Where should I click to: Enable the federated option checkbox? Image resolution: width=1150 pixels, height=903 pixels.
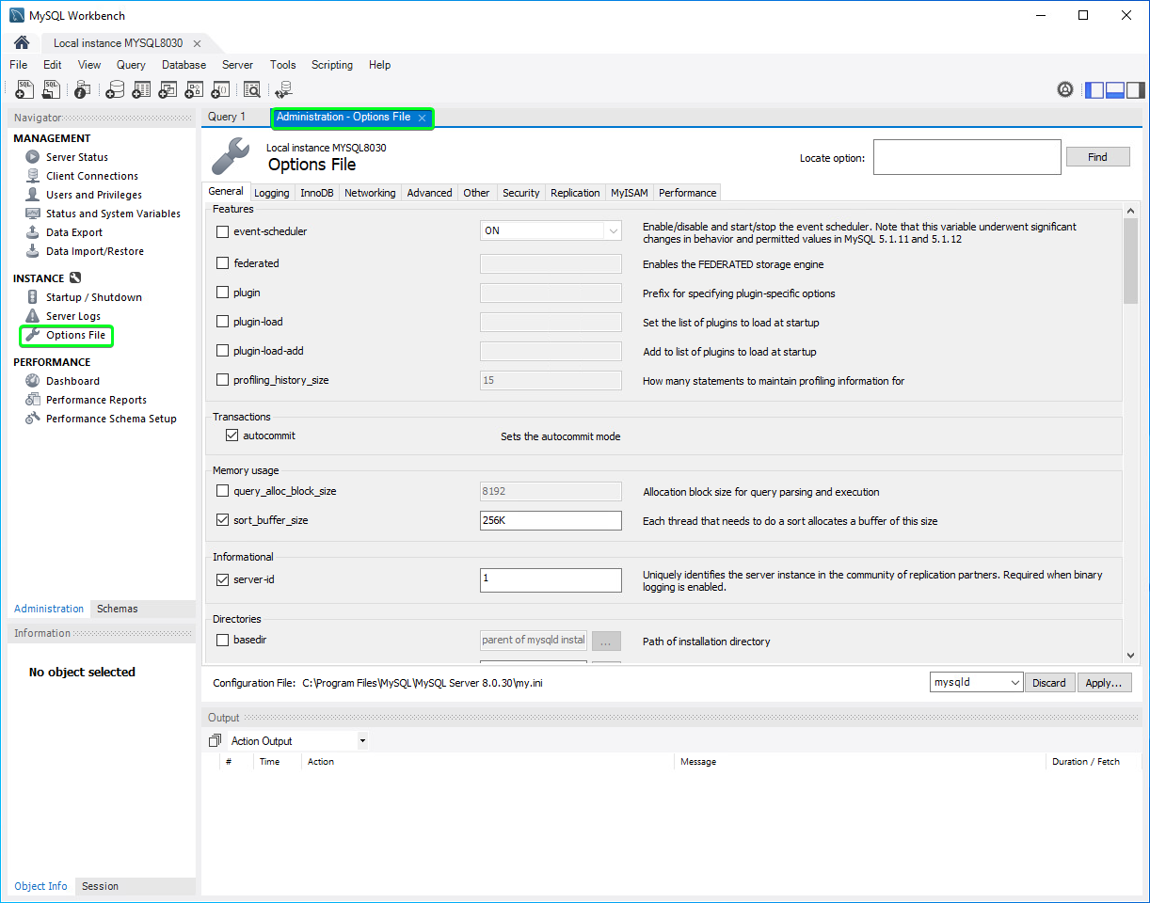point(223,263)
